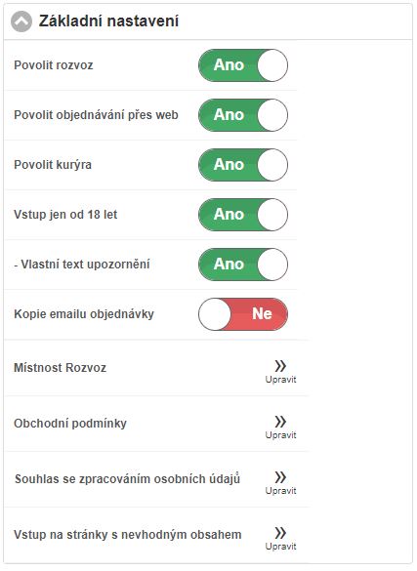Edit Souhlas se zpracováním osobních údajů via Upravit
This screenshot has width=417, height=571.
point(281,491)
